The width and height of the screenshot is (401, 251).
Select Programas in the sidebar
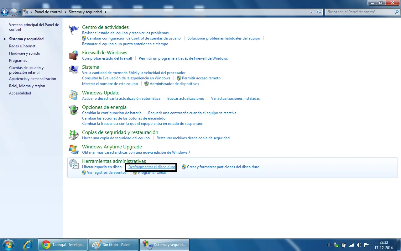18,61
